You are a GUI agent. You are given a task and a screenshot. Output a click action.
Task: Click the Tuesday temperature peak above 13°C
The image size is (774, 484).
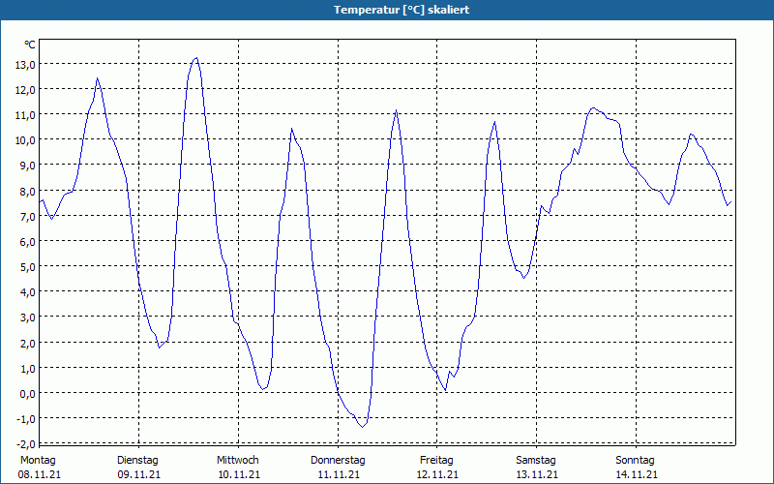point(196,58)
